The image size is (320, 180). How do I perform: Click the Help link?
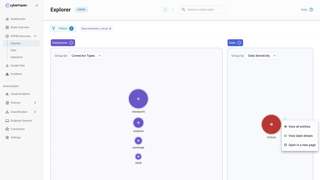click(307, 10)
